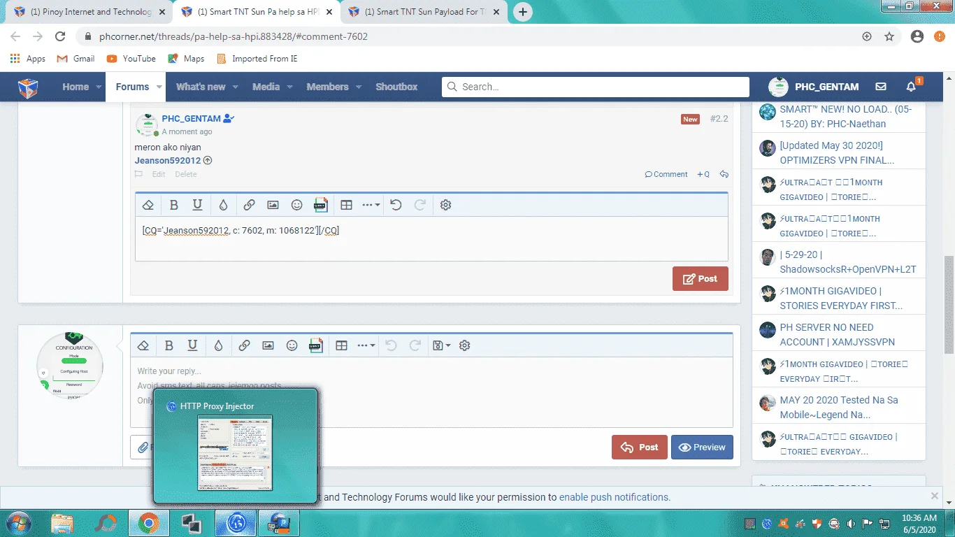Screen dimensions: 955x537
Task: Toggle BB code gear in comment editor
Action: click(445, 205)
